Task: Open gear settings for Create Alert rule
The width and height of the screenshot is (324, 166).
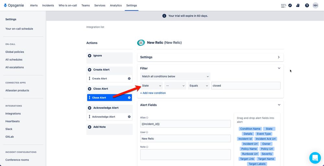Action: (x=129, y=78)
